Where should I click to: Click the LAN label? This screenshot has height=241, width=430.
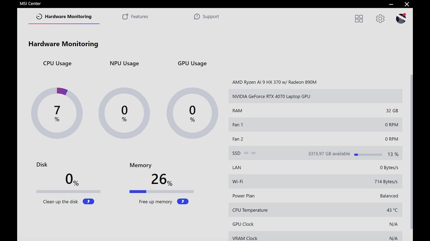236,167
